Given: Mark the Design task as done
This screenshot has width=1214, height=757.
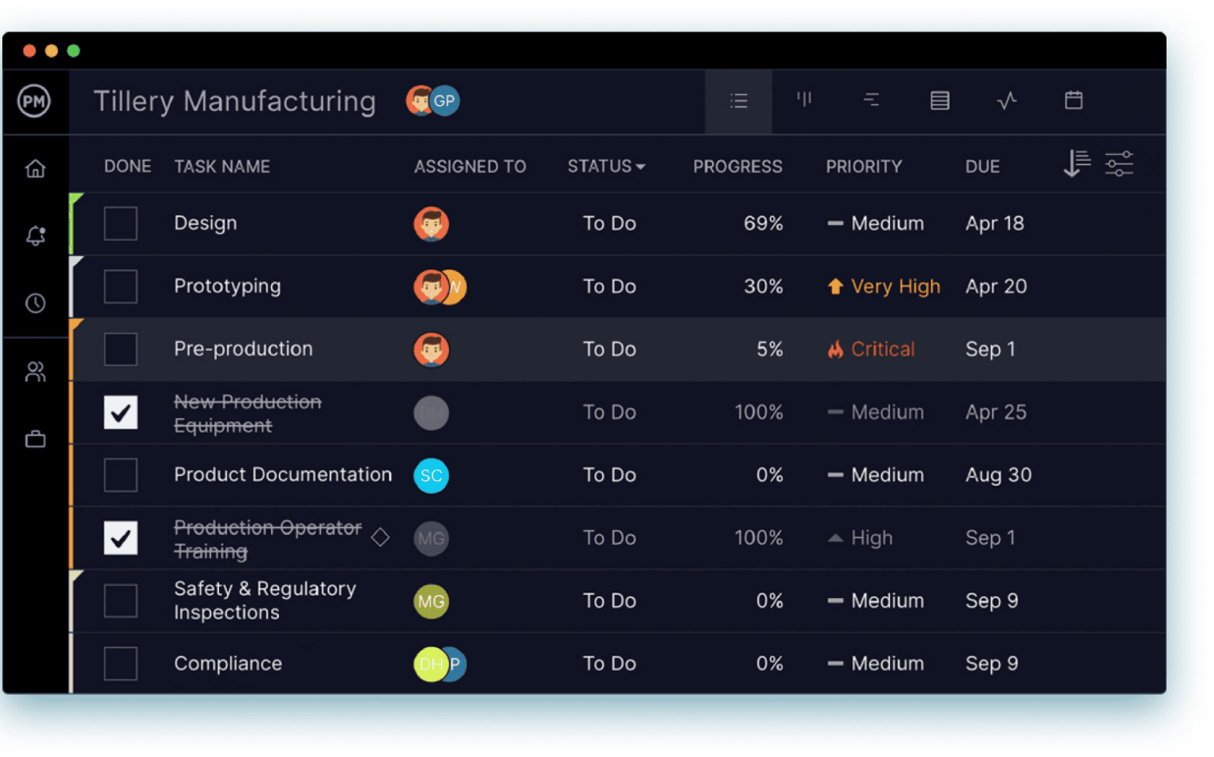Looking at the screenshot, I should tap(120, 224).
